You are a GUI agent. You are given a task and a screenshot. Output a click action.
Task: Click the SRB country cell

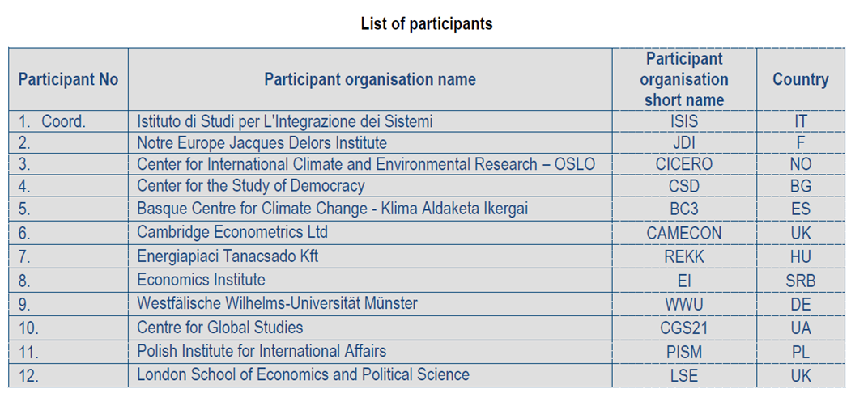[x=800, y=281]
